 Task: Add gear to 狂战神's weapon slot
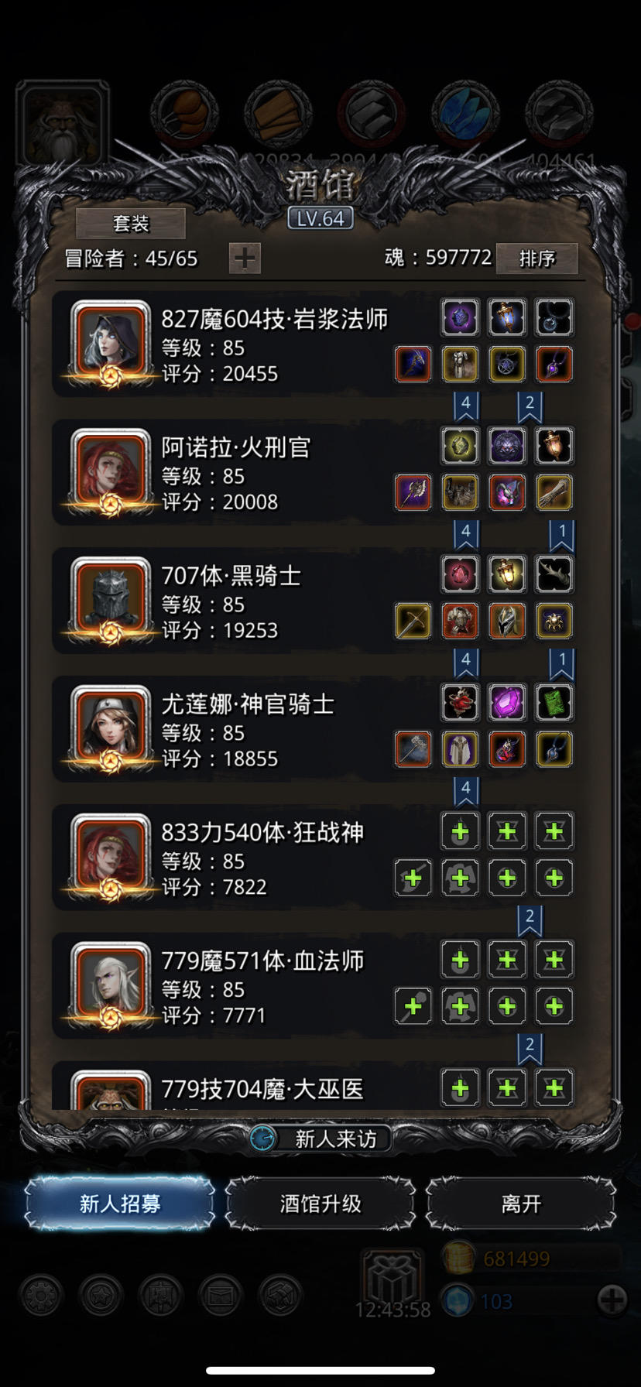click(413, 878)
